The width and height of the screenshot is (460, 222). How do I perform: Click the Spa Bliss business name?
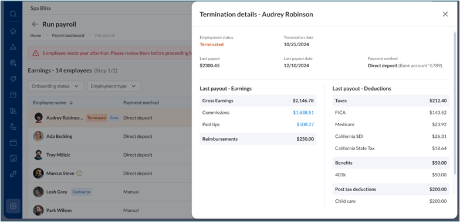coord(40,8)
